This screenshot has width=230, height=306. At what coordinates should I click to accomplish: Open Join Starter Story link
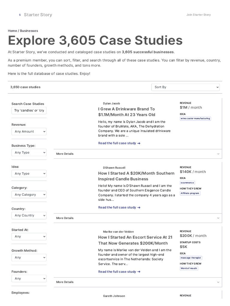pos(199,15)
